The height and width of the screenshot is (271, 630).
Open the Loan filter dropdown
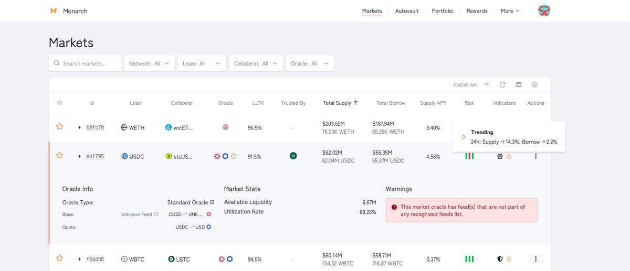[x=202, y=63]
